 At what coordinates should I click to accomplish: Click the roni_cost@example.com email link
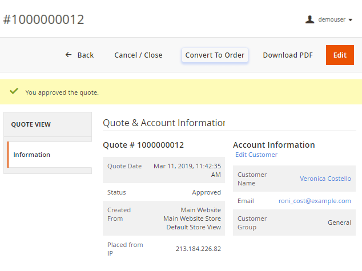click(315, 201)
